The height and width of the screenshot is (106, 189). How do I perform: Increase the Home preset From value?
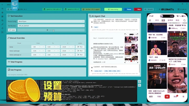coord(40,47)
